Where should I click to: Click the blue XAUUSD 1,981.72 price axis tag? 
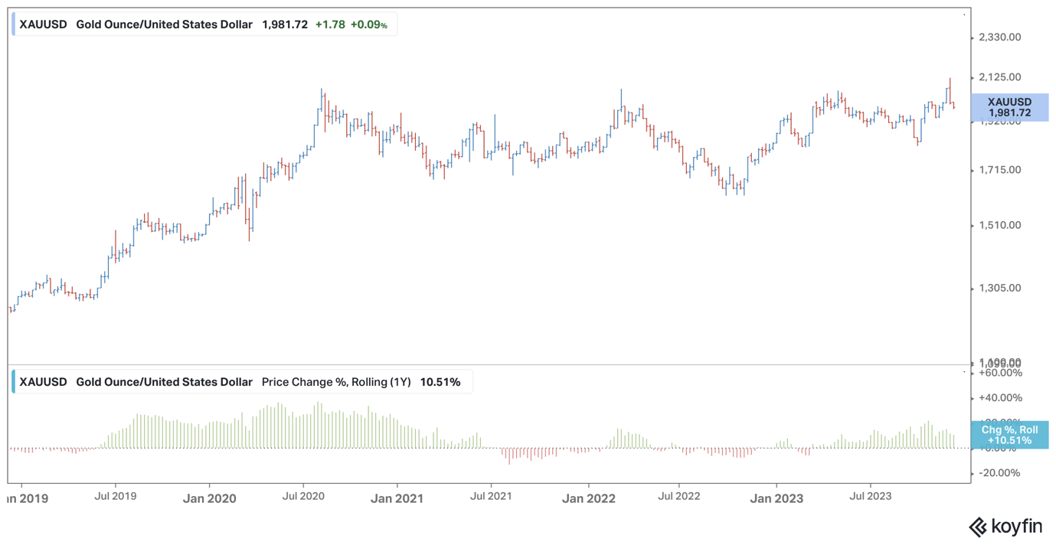click(x=1009, y=107)
